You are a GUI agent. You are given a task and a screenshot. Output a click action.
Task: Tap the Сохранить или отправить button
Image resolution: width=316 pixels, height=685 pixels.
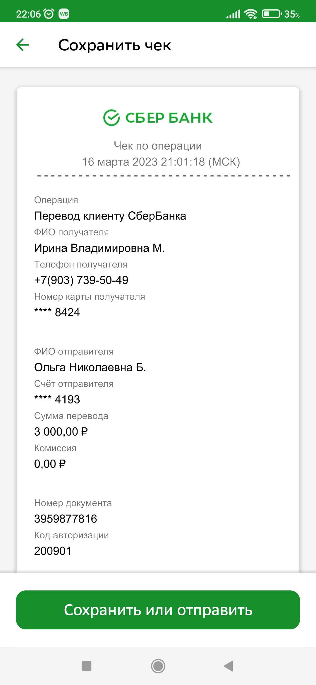158,610
